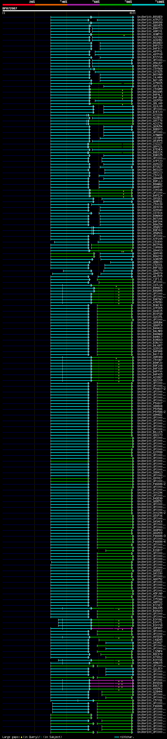Click the BP072987 query label
This screenshot has width=167, height=739.
pos(10,8)
